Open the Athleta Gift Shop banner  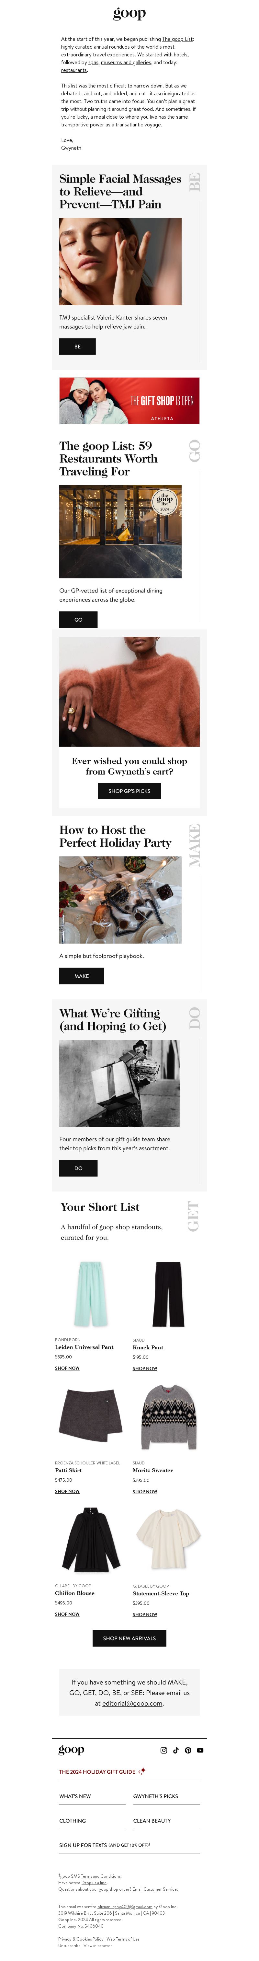point(129,400)
